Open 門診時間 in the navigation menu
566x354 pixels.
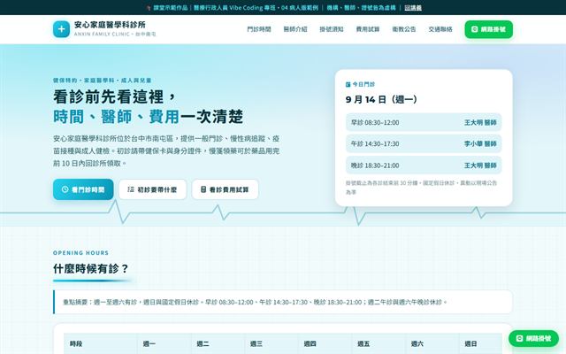pos(259,29)
